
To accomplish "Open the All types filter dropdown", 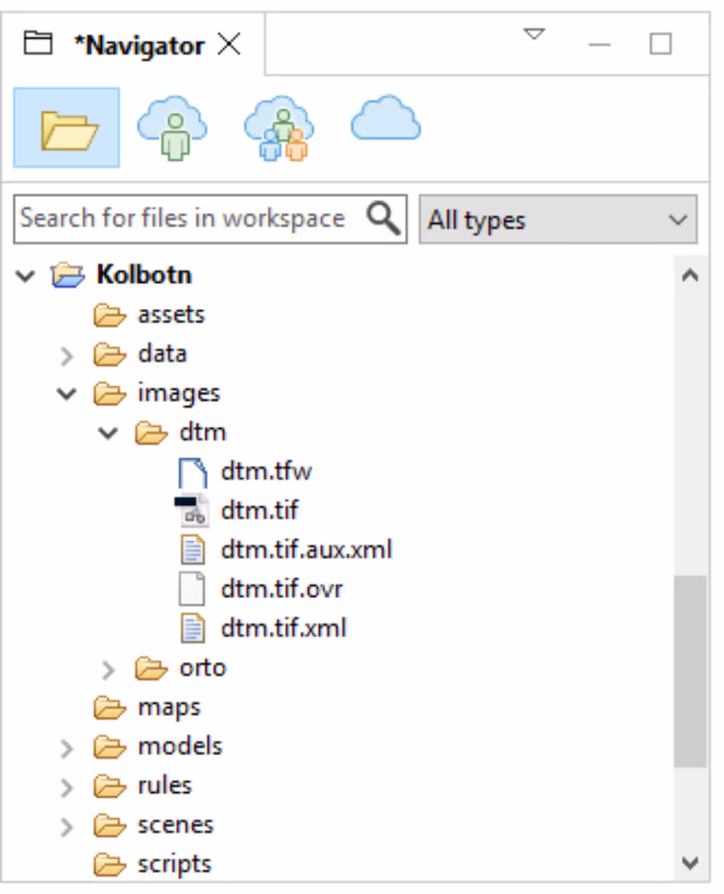I will (x=558, y=219).
